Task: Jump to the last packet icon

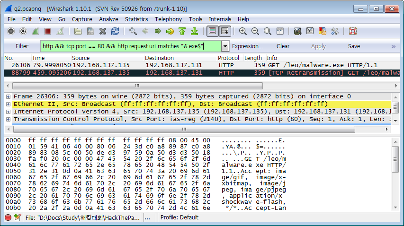Action: 194,32
